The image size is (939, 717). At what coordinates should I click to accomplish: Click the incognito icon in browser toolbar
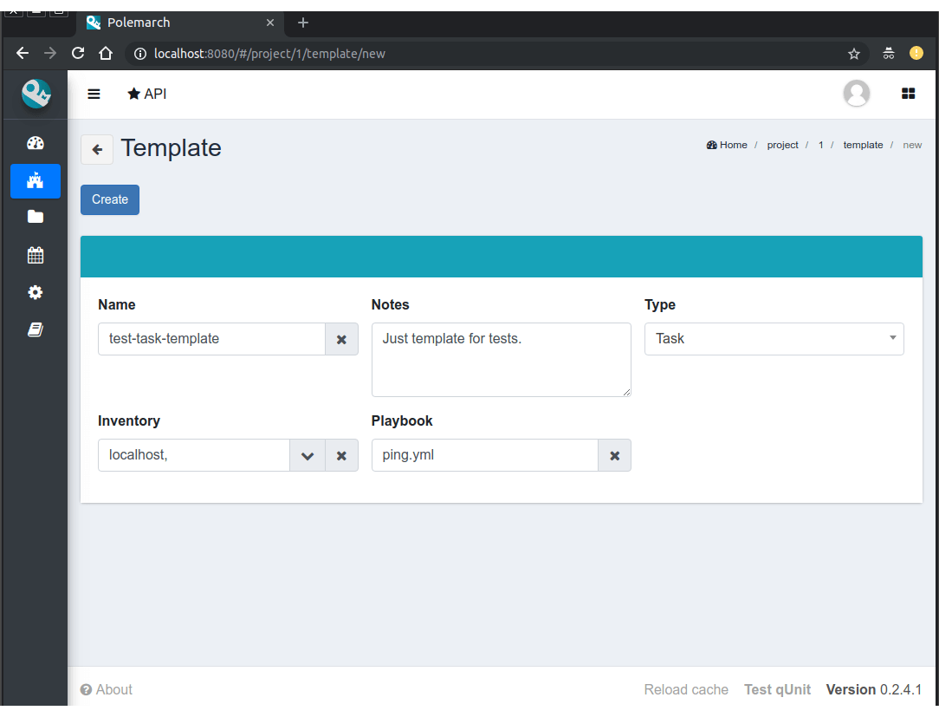[x=888, y=54]
